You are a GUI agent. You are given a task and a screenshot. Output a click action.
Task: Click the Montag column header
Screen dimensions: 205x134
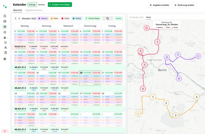click(x=25, y=26)
